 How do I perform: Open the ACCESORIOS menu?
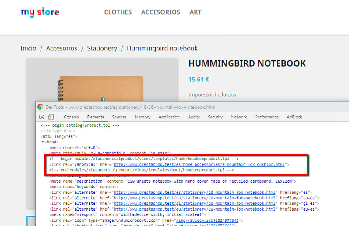click(x=160, y=12)
